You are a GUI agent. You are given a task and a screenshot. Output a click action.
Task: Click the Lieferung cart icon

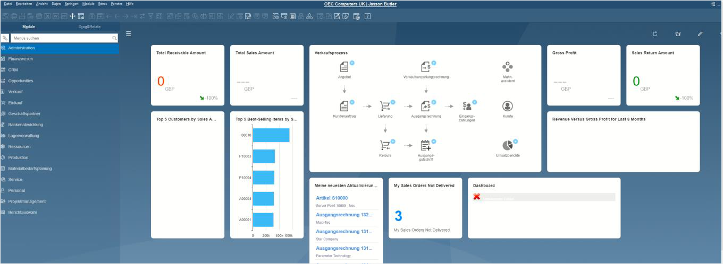tap(385, 106)
